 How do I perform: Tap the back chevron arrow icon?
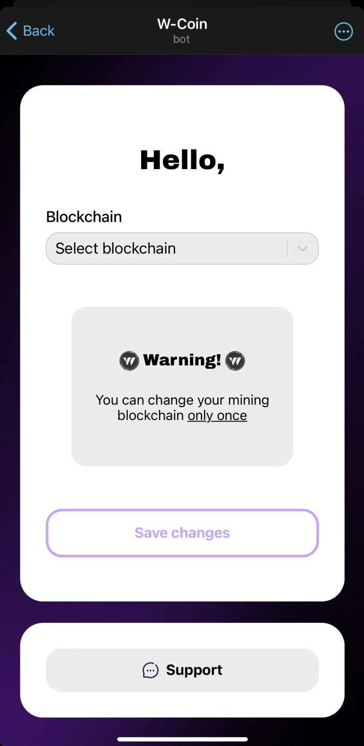point(12,31)
